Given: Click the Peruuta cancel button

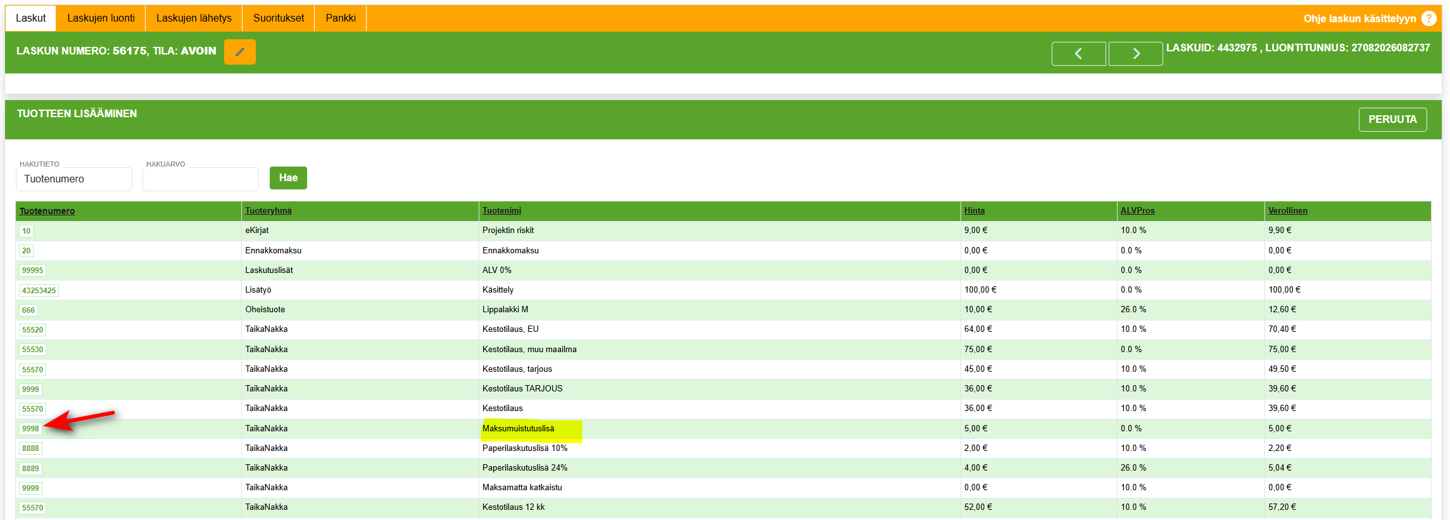Looking at the screenshot, I should (1392, 120).
